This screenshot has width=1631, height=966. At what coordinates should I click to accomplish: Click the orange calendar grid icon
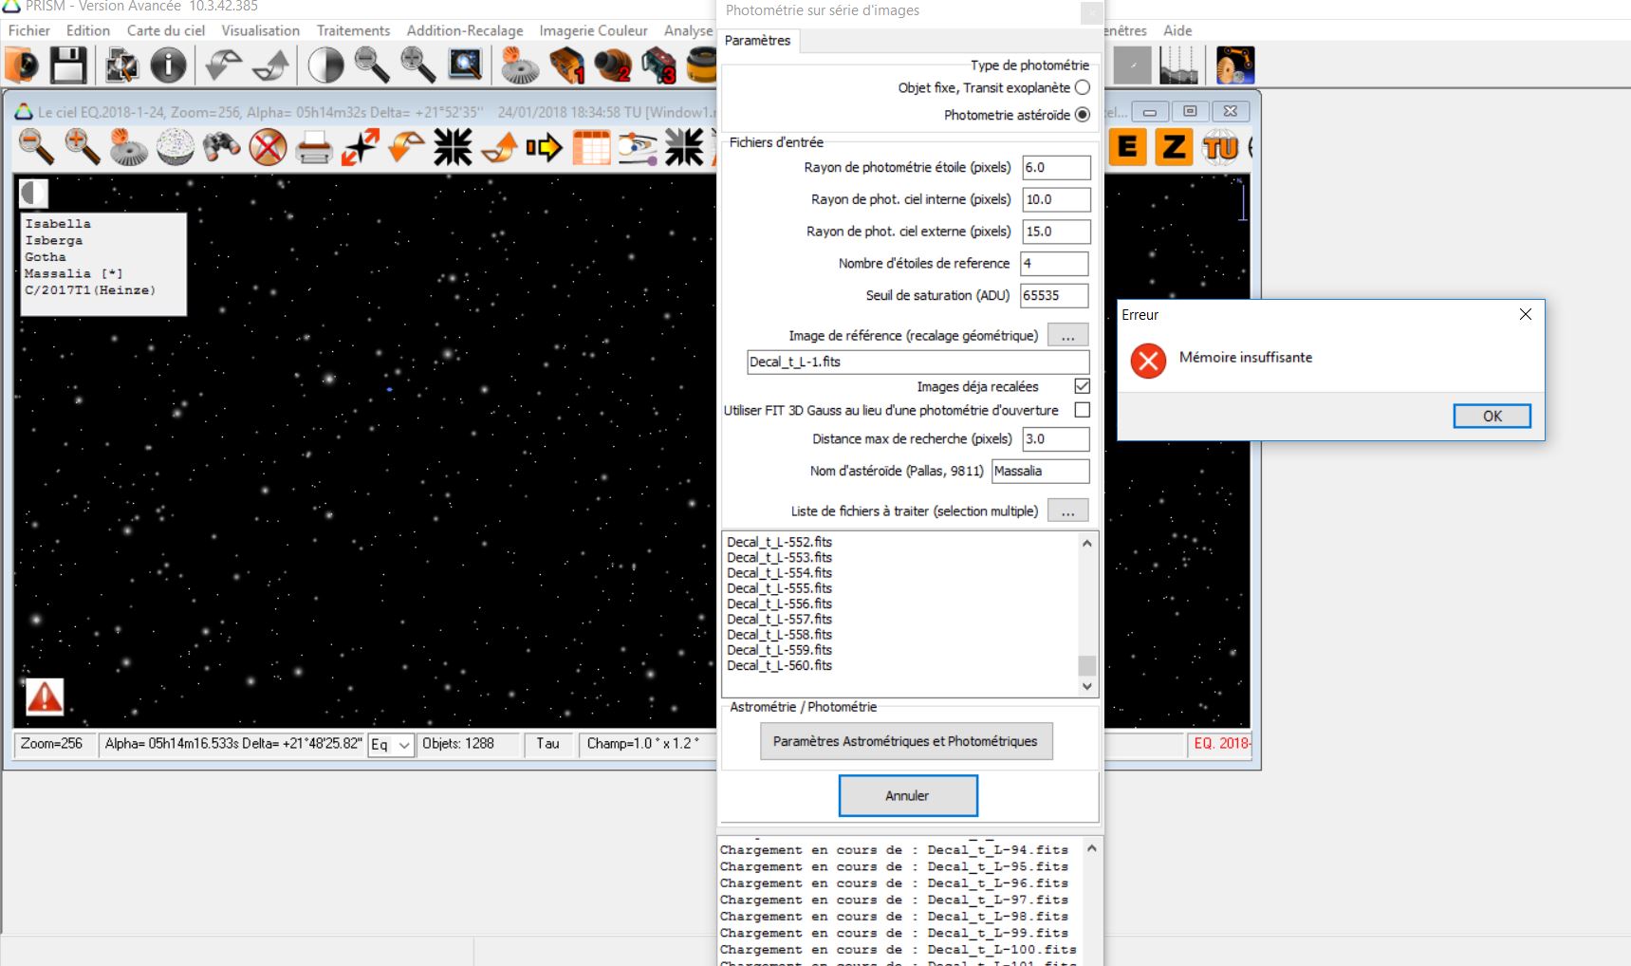tap(591, 148)
